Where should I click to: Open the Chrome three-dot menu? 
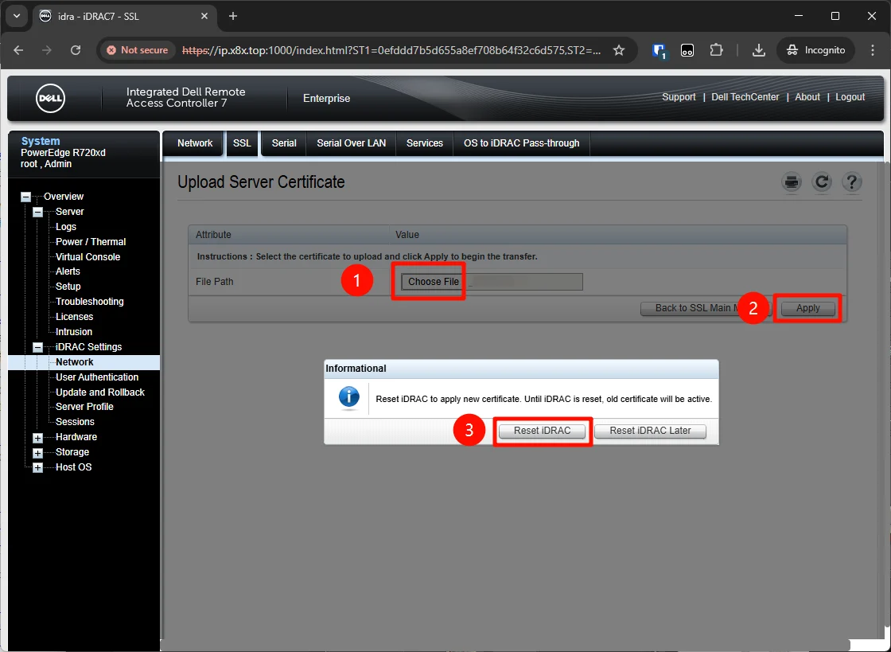[873, 50]
